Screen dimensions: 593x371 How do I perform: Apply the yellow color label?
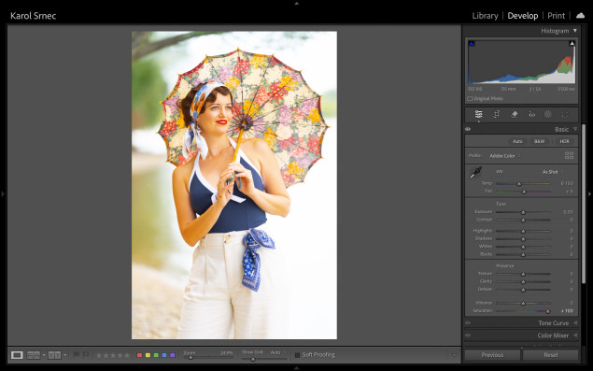pos(148,355)
